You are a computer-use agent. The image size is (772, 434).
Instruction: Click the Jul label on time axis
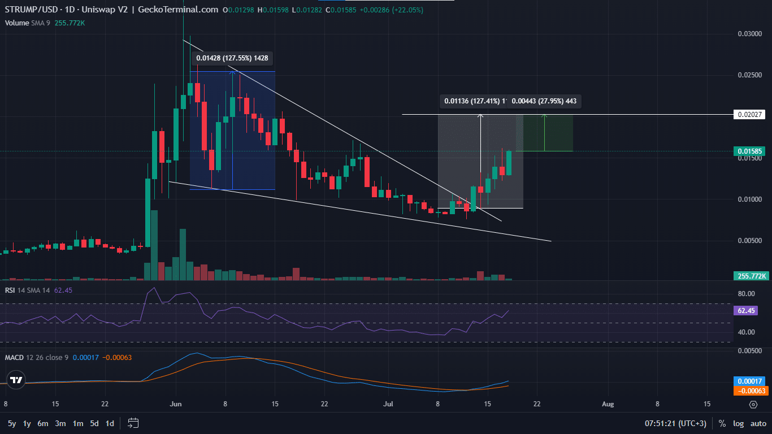(388, 405)
